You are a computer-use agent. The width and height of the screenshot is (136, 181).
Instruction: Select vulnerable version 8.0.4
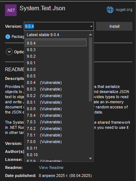[56, 82]
